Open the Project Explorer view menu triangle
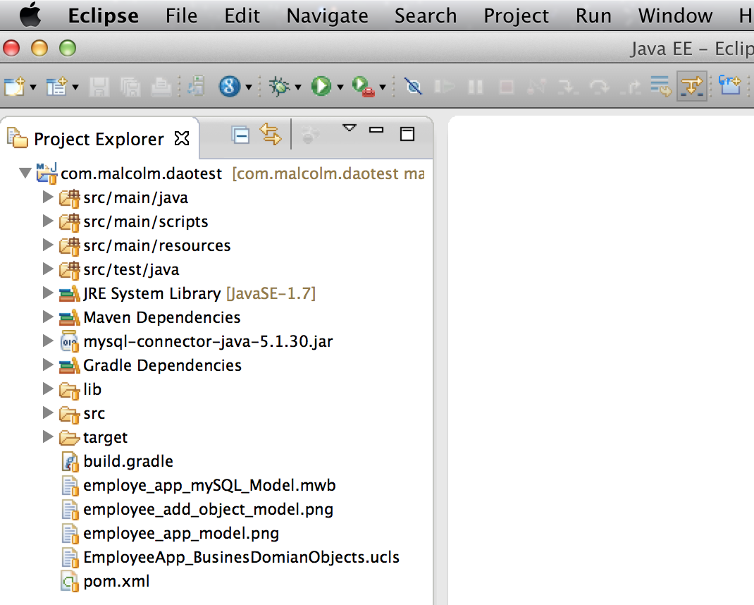The image size is (754, 605). coord(350,127)
